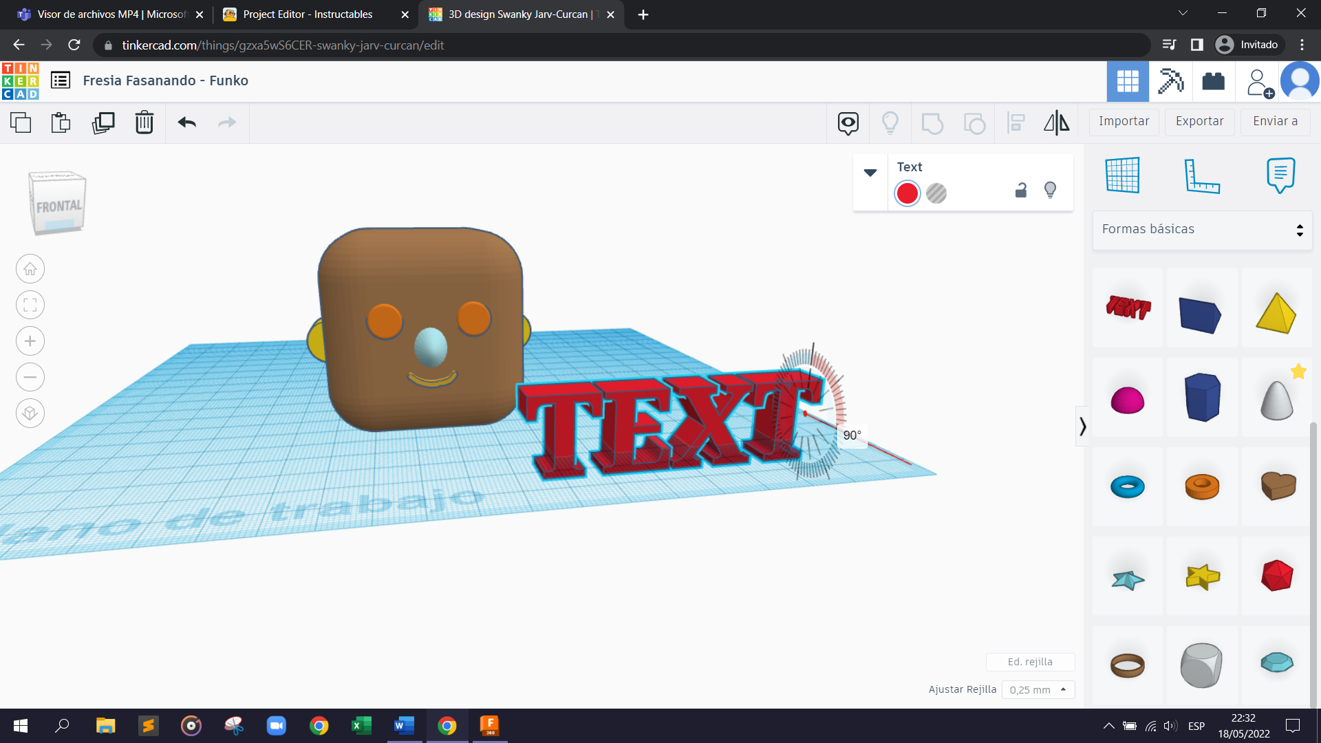This screenshot has height=743, width=1321.
Task: Open the Notes tool
Action: pyautogui.click(x=1280, y=175)
